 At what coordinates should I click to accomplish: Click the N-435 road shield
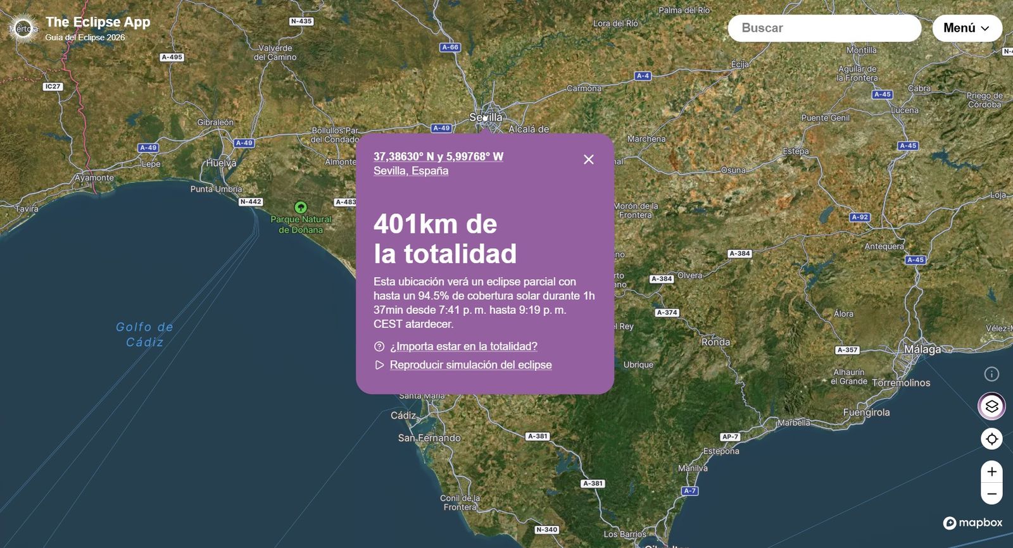click(301, 22)
